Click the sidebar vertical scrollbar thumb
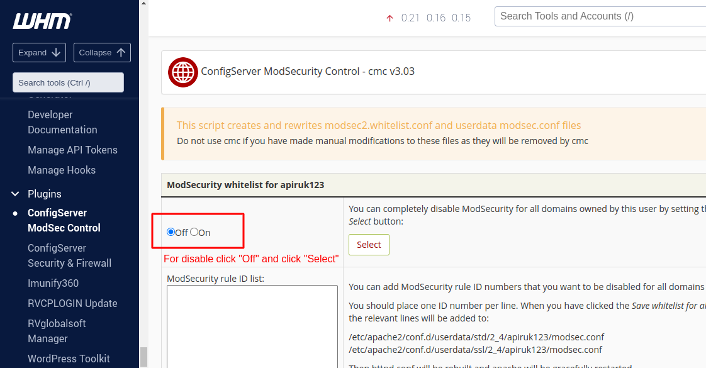This screenshot has height=368, width=706. coord(143,357)
